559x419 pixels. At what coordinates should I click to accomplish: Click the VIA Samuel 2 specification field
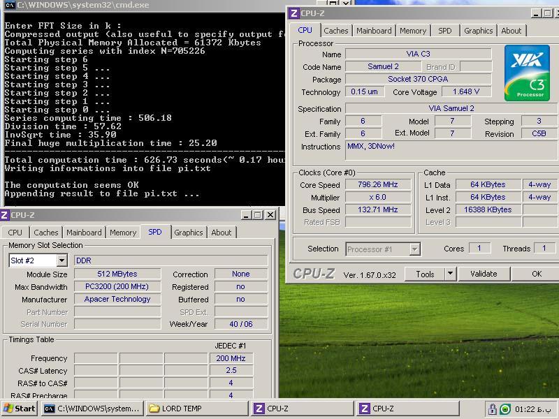[451, 108]
